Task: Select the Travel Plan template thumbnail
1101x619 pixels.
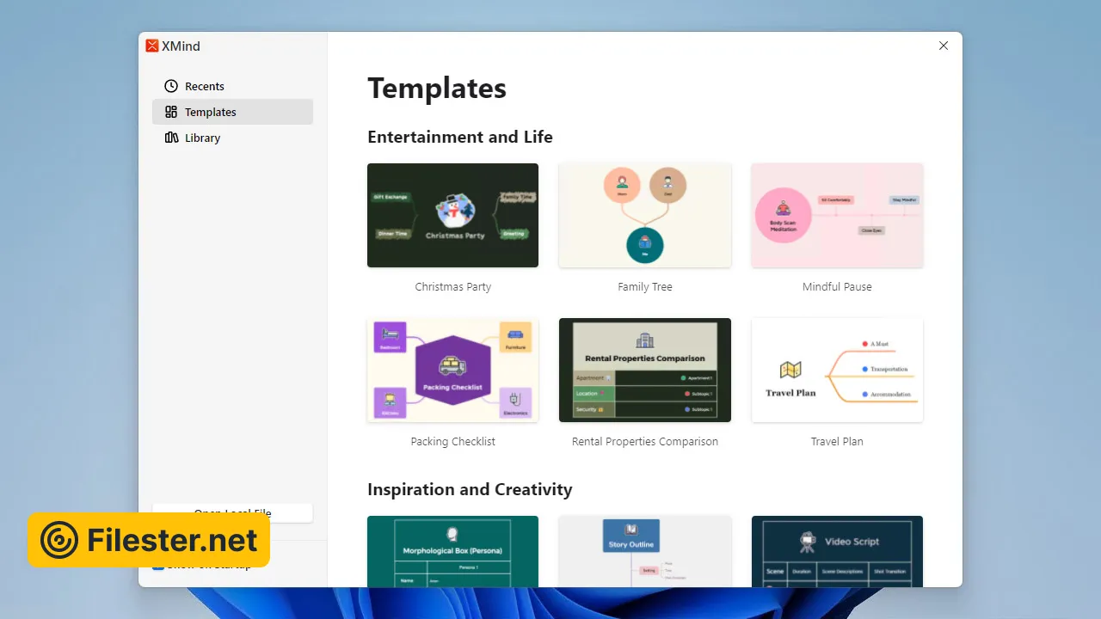Action: coord(837,370)
